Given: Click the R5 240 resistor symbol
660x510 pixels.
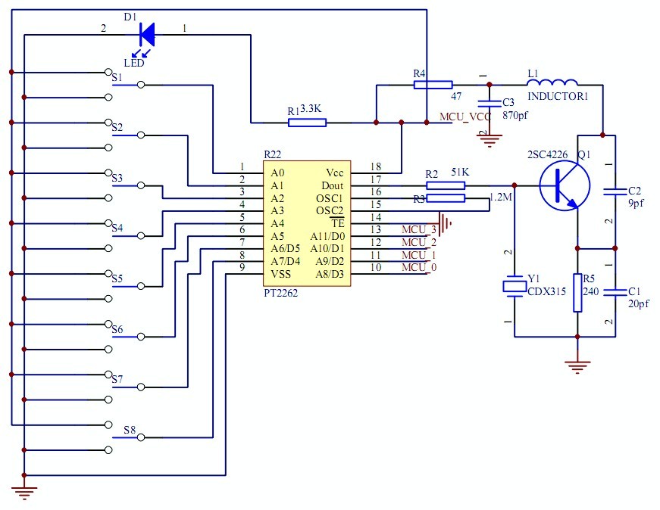Looking at the screenshot, I should tap(577, 293).
